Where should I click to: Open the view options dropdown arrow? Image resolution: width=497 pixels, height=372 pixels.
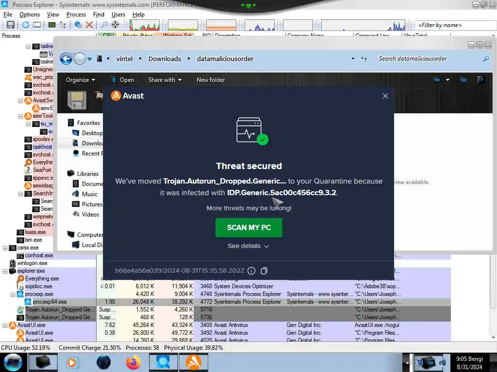pyautogui.click(x=447, y=80)
